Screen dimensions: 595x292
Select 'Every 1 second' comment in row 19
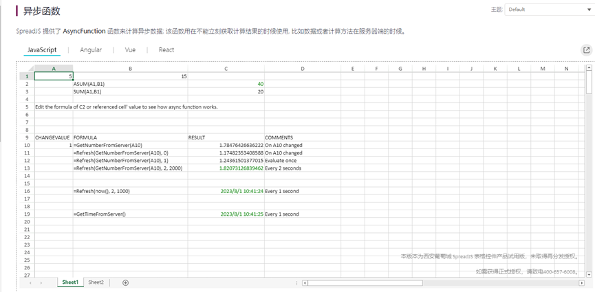click(303, 214)
